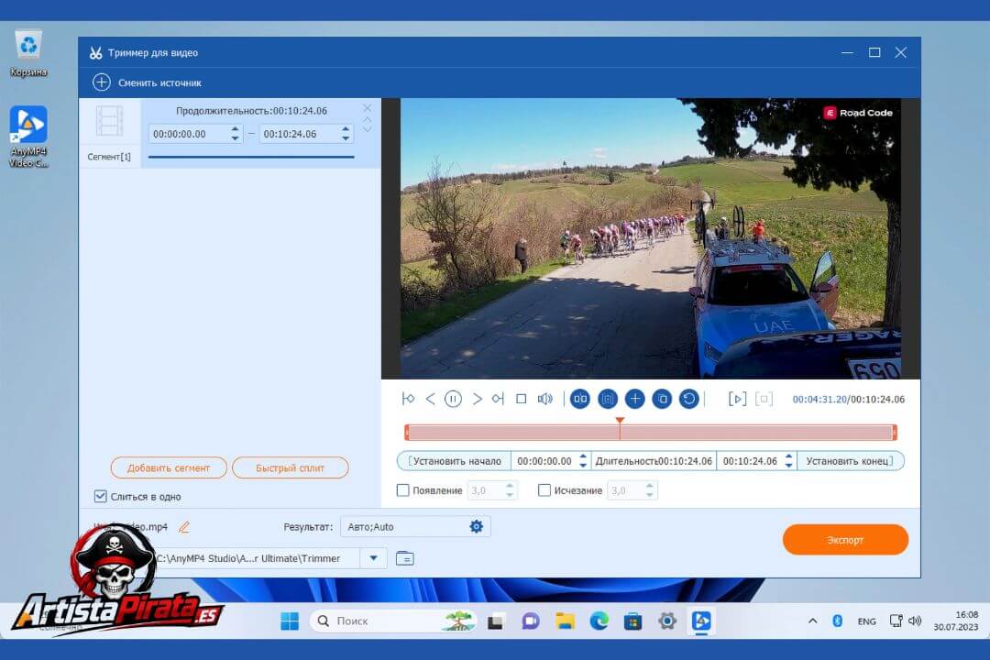Enable 'Исчезание' fade-out checkbox
The width and height of the screenshot is (990, 660).
click(x=544, y=490)
